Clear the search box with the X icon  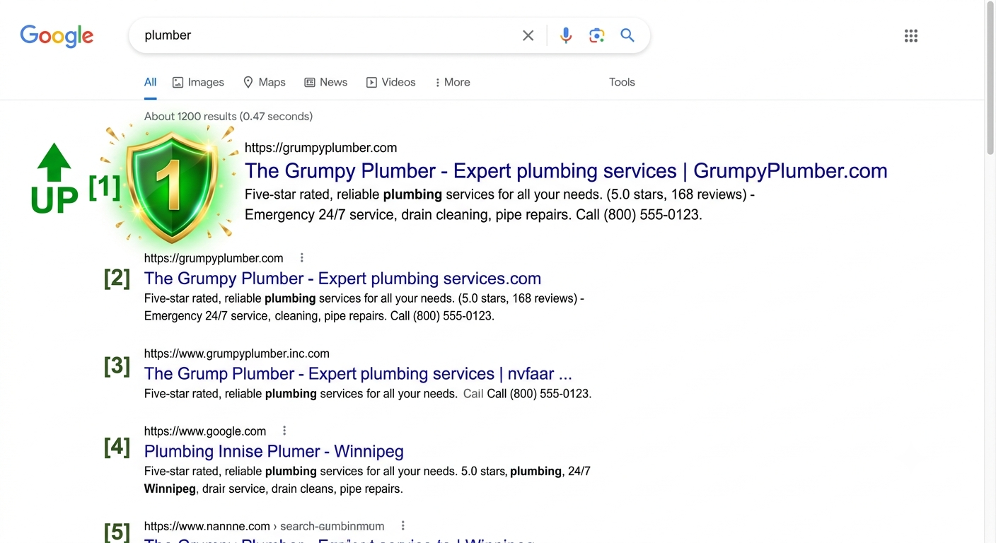click(x=528, y=35)
